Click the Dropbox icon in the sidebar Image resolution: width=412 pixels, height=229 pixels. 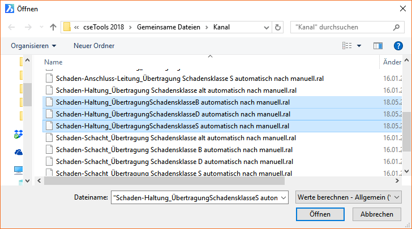18,135
